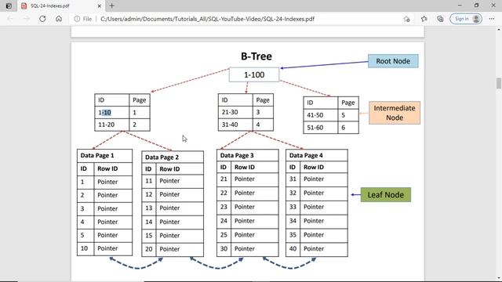
Task: Click the vertical scrollbar thumb
Action: pyautogui.click(x=499, y=83)
